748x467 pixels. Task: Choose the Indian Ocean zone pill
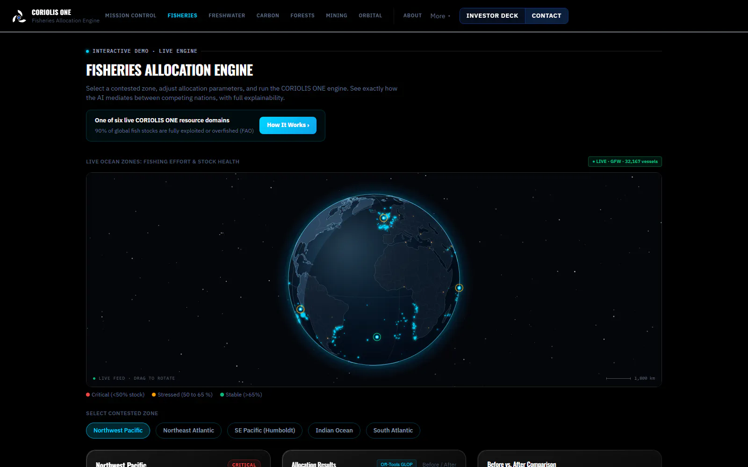tap(334, 431)
